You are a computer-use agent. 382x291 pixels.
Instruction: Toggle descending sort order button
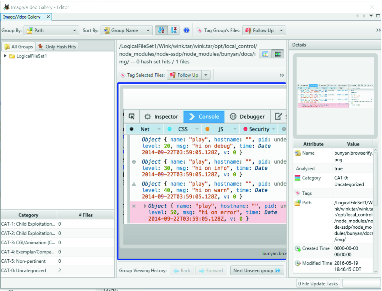click(x=174, y=30)
